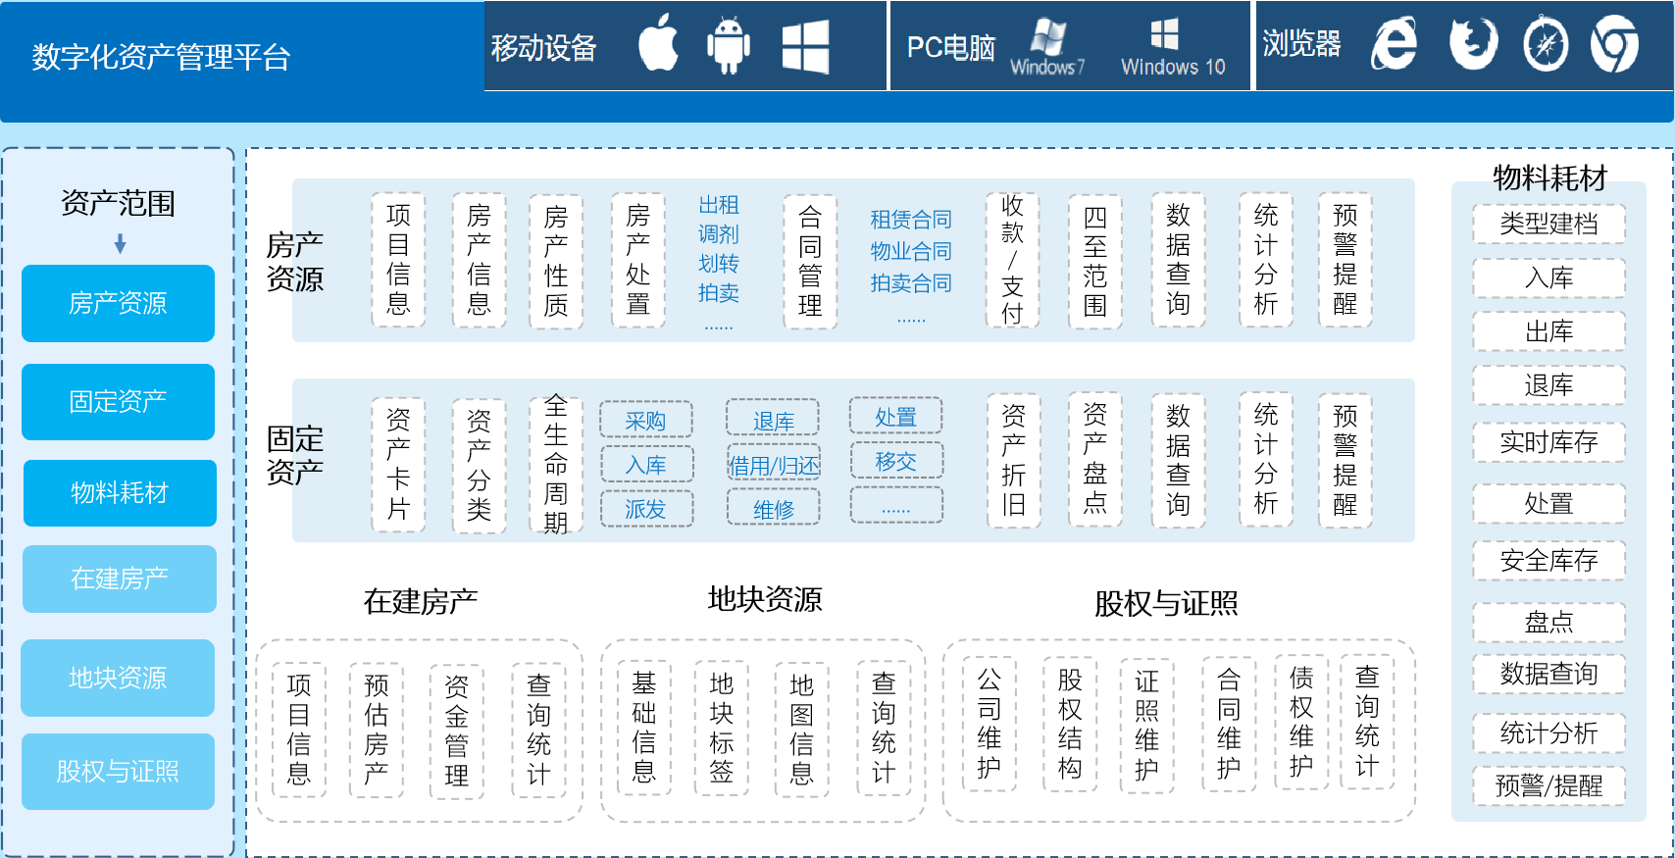Click the 股权与证照 sidebar button
The image size is (1675, 858).
118,771
